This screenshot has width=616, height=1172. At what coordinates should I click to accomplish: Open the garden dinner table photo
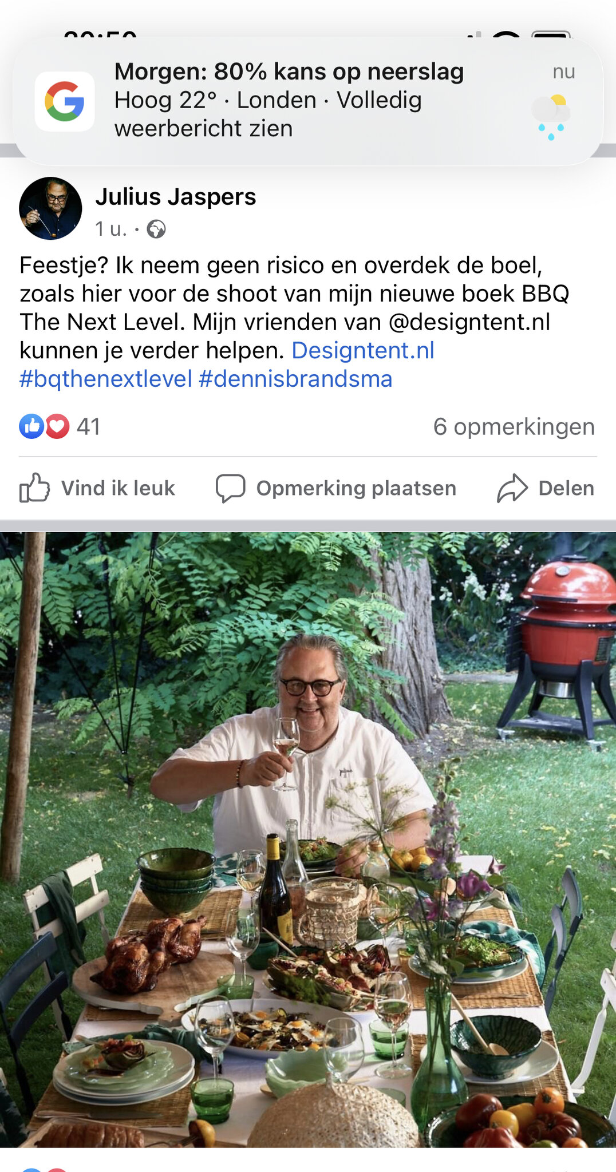pos(308,840)
